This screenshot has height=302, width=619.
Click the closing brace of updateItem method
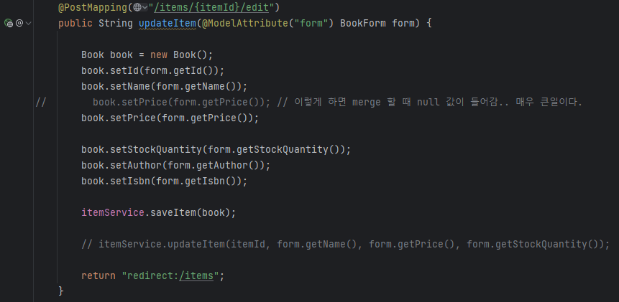pos(61,291)
